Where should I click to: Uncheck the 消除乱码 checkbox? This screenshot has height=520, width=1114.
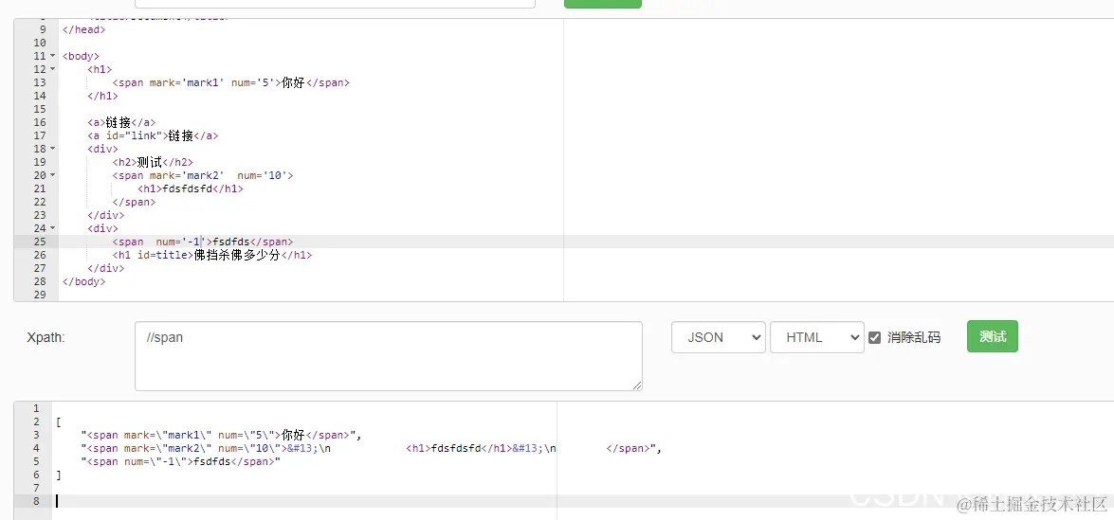(x=874, y=338)
